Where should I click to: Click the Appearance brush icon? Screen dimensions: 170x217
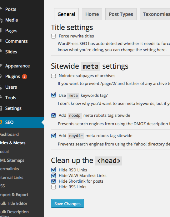click(1, 66)
